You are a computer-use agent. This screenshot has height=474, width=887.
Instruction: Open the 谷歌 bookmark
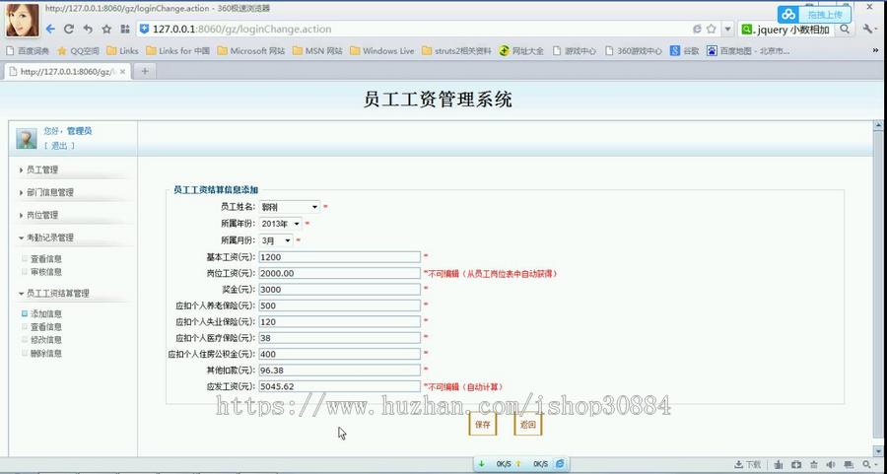(x=685, y=51)
